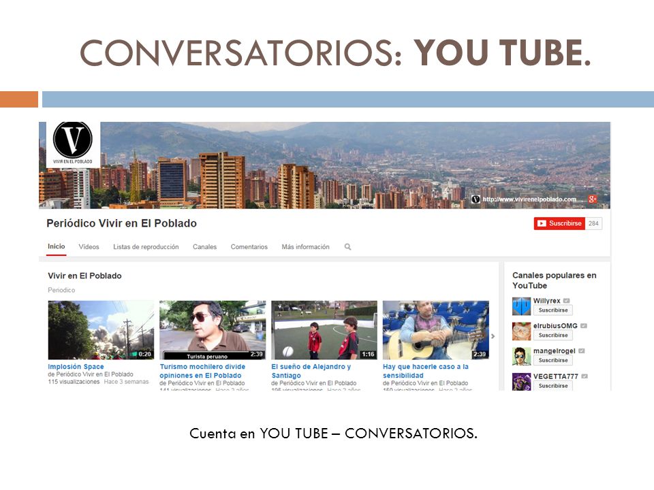The width and height of the screenshot is (654, 490).
Task: Subscribe to VEGETTA777 channel
Action: (x=553, y=385)
